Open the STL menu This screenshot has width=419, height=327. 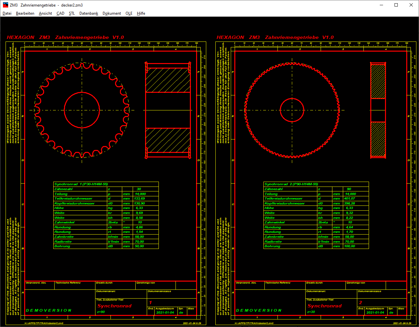click(x=72, y=13)
